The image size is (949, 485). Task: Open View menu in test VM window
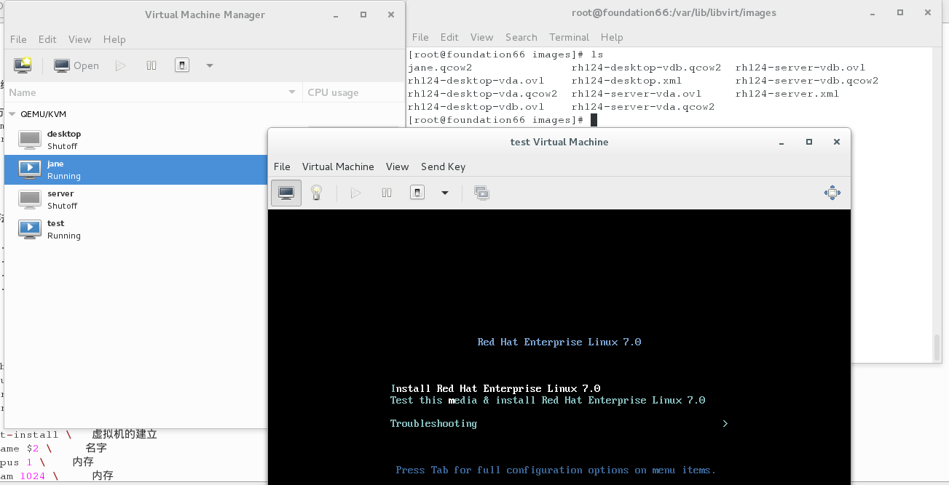coord(397,167)
